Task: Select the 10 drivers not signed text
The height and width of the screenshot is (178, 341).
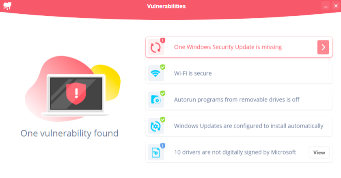Action: 235,153
